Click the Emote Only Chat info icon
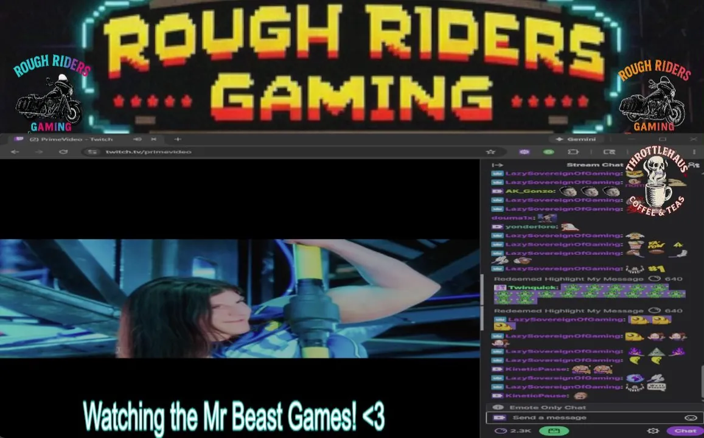Screen dimensions: 704x438 pos(498,408)
